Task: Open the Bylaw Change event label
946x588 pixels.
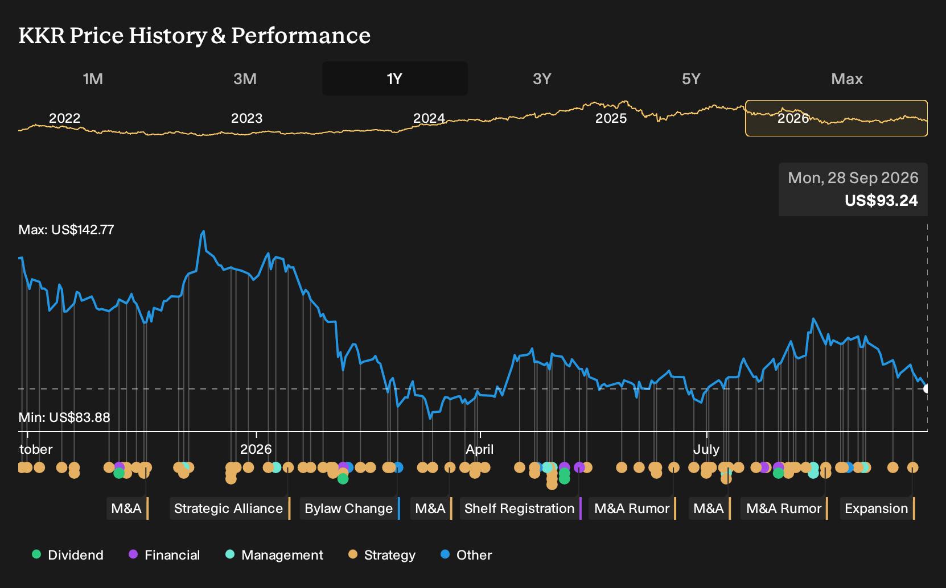Action: 350,508
